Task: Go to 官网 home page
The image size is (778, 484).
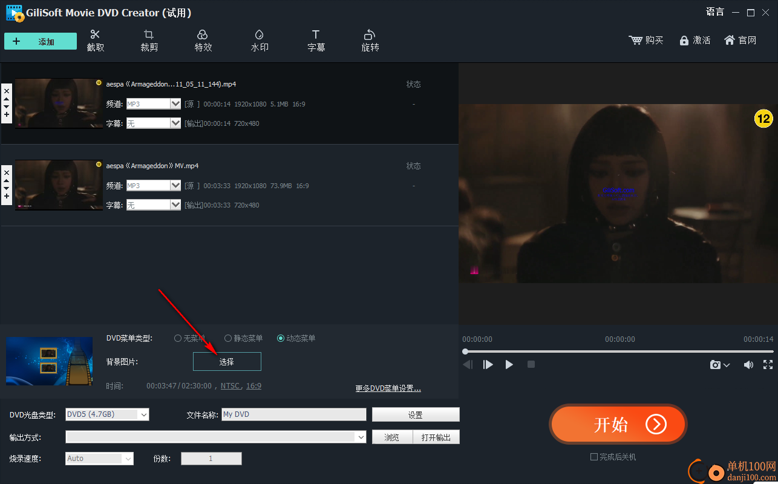Action: click(740, 40)
